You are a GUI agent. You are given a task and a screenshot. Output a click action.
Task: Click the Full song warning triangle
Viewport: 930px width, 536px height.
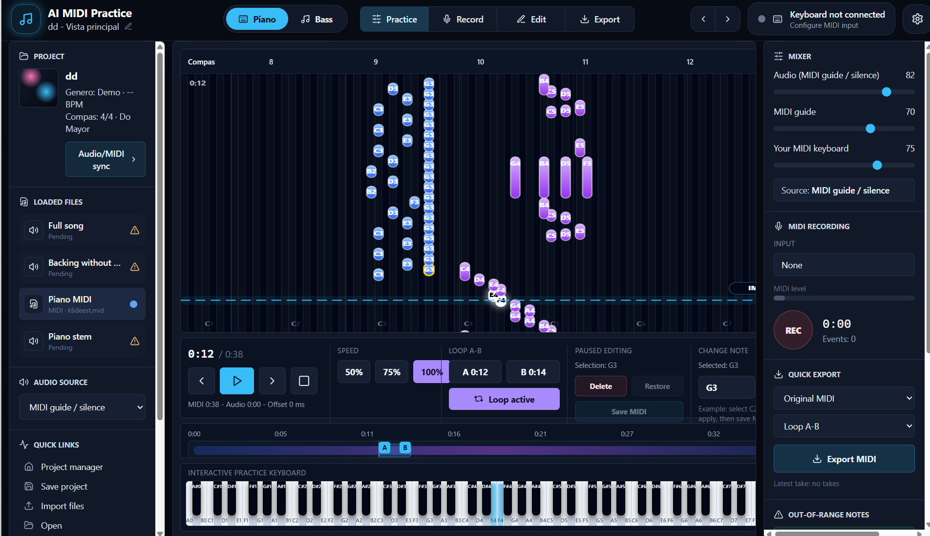point(135,230)
